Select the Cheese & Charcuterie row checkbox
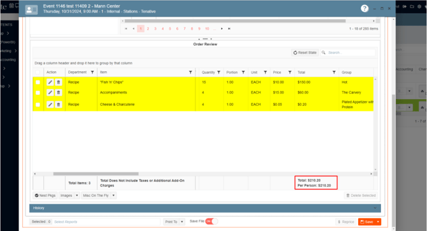Viewport: 427px width, 231px height. pos(38,105)
